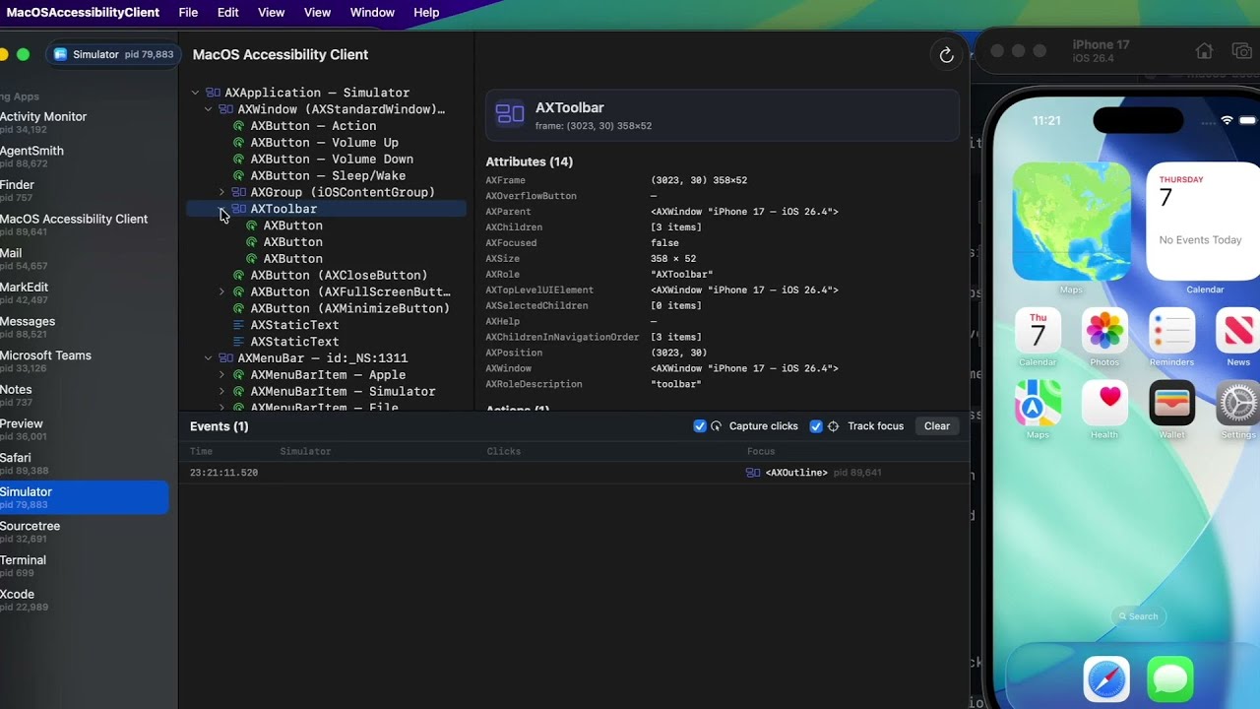The height and width of the screenshot is (709, 1260).
Task: Clear the events list
Action: [x=937, y=426]
